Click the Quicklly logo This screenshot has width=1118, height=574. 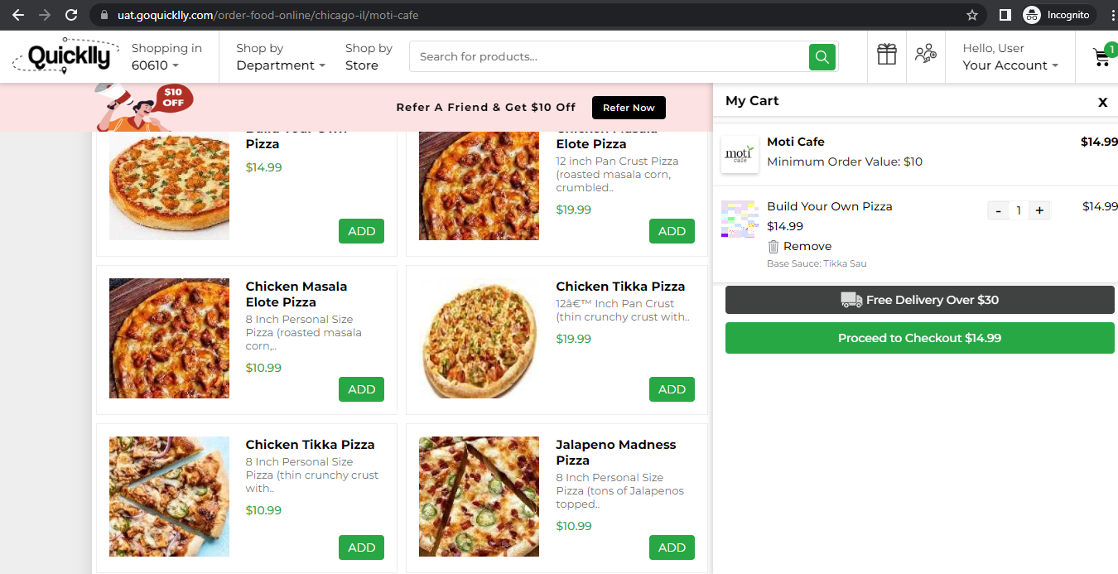(x=66, y=56)
